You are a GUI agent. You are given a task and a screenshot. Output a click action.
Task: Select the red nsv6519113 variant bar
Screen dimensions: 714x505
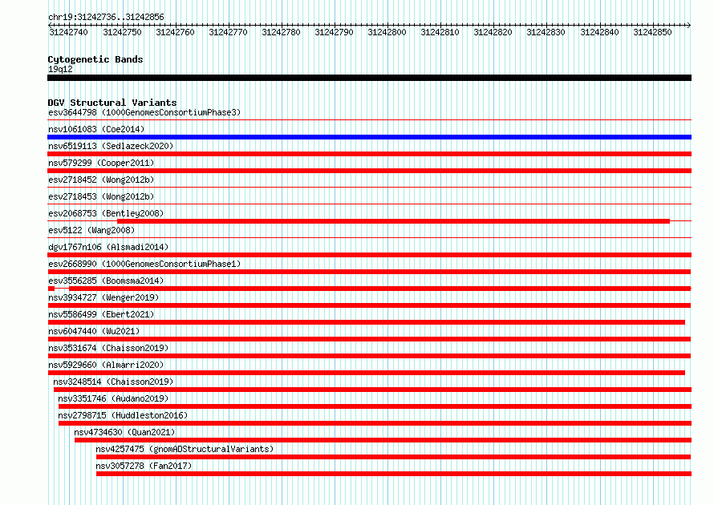[x=369, y=154]
